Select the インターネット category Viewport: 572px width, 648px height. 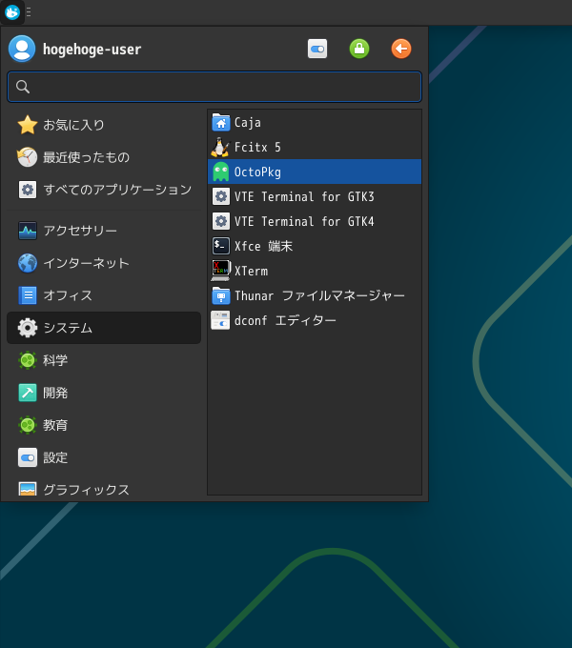point(104,263)
